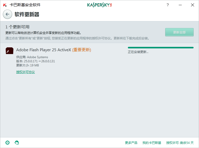The height and width of the screenshot is (148, 199).
Task: Click the 正在安装更新... status text
Action: point(138,52)
